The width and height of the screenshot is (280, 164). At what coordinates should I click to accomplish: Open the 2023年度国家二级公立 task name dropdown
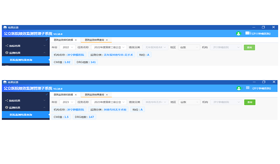coord(109,102)
